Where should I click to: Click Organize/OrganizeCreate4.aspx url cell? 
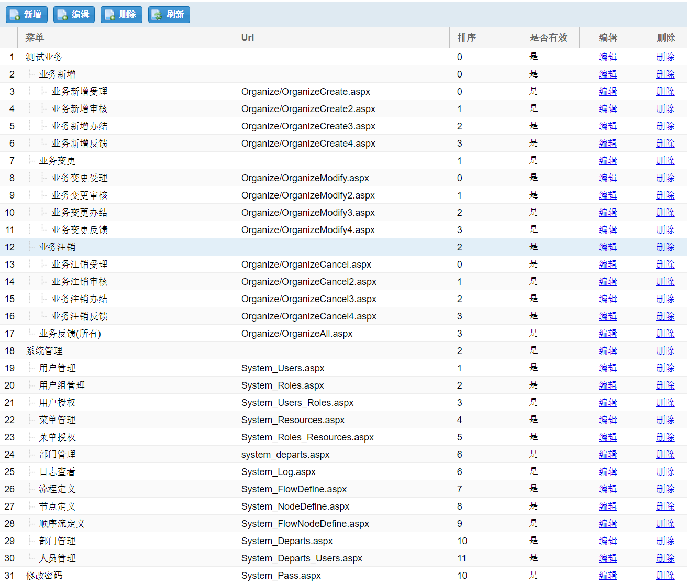(x=308, y=144)
